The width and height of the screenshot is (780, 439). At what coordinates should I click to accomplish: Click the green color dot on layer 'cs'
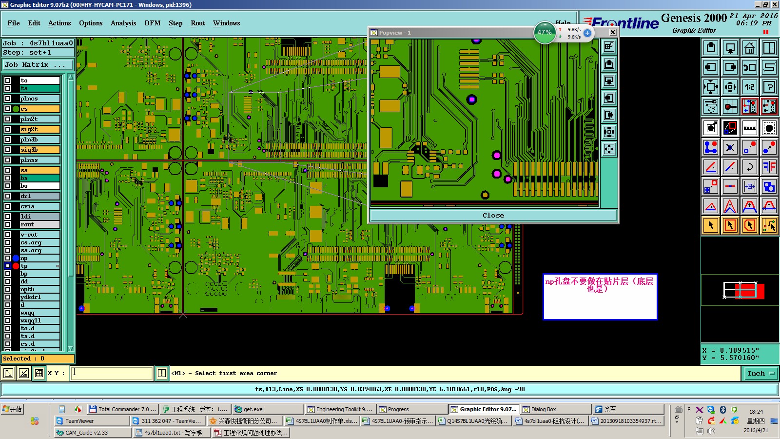[x=16, y=109]
